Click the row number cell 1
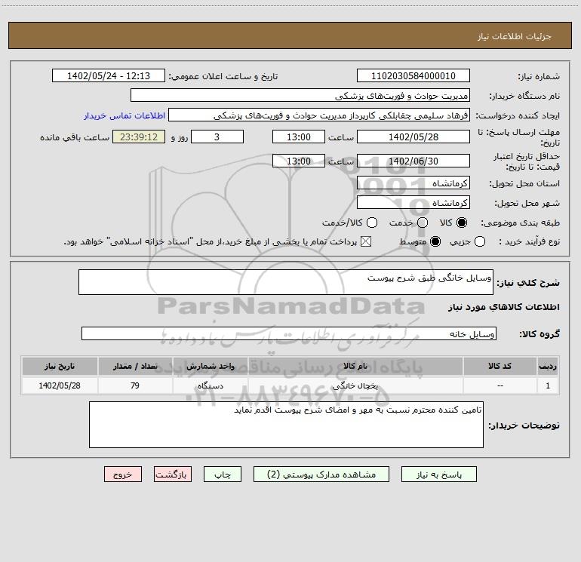 548,386
